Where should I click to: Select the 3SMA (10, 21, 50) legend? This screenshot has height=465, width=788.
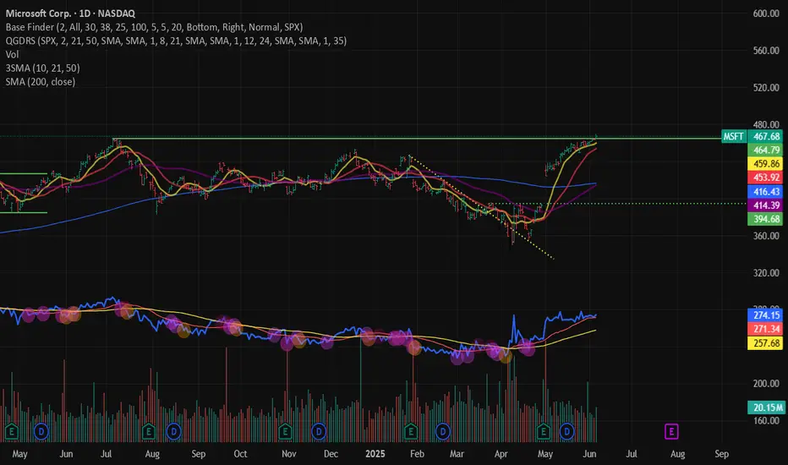click(x=43, y=68)
